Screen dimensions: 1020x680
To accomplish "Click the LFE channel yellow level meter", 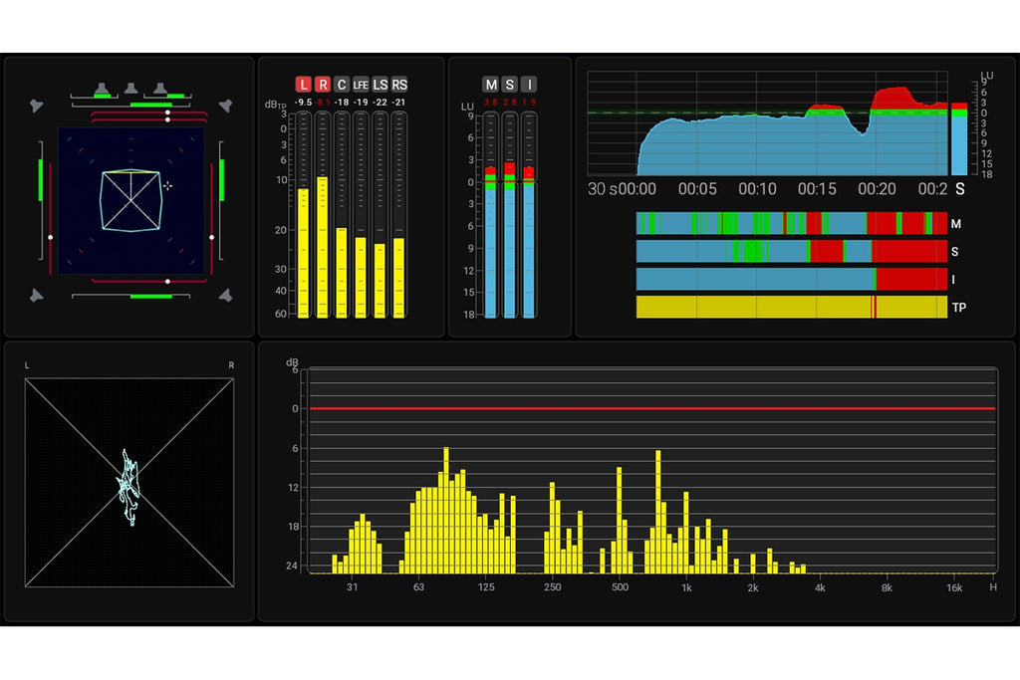I will pyautogui.click(x=361, y=277).
